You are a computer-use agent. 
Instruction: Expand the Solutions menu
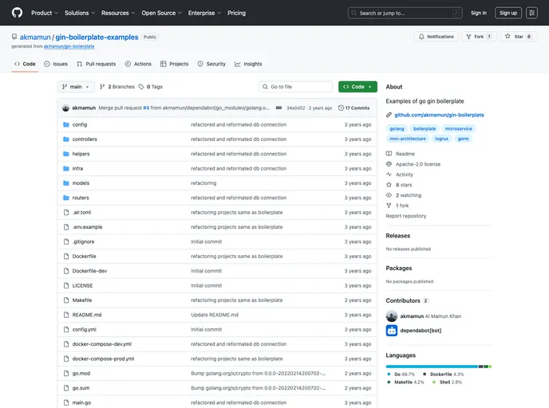(80, 13)
